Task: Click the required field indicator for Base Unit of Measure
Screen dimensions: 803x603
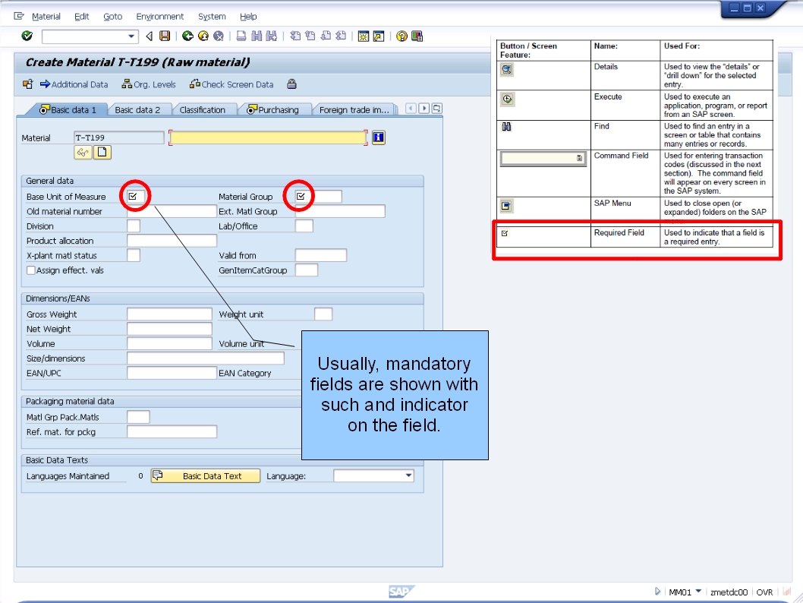Action: pyautogui.click(x=135, y=195)
